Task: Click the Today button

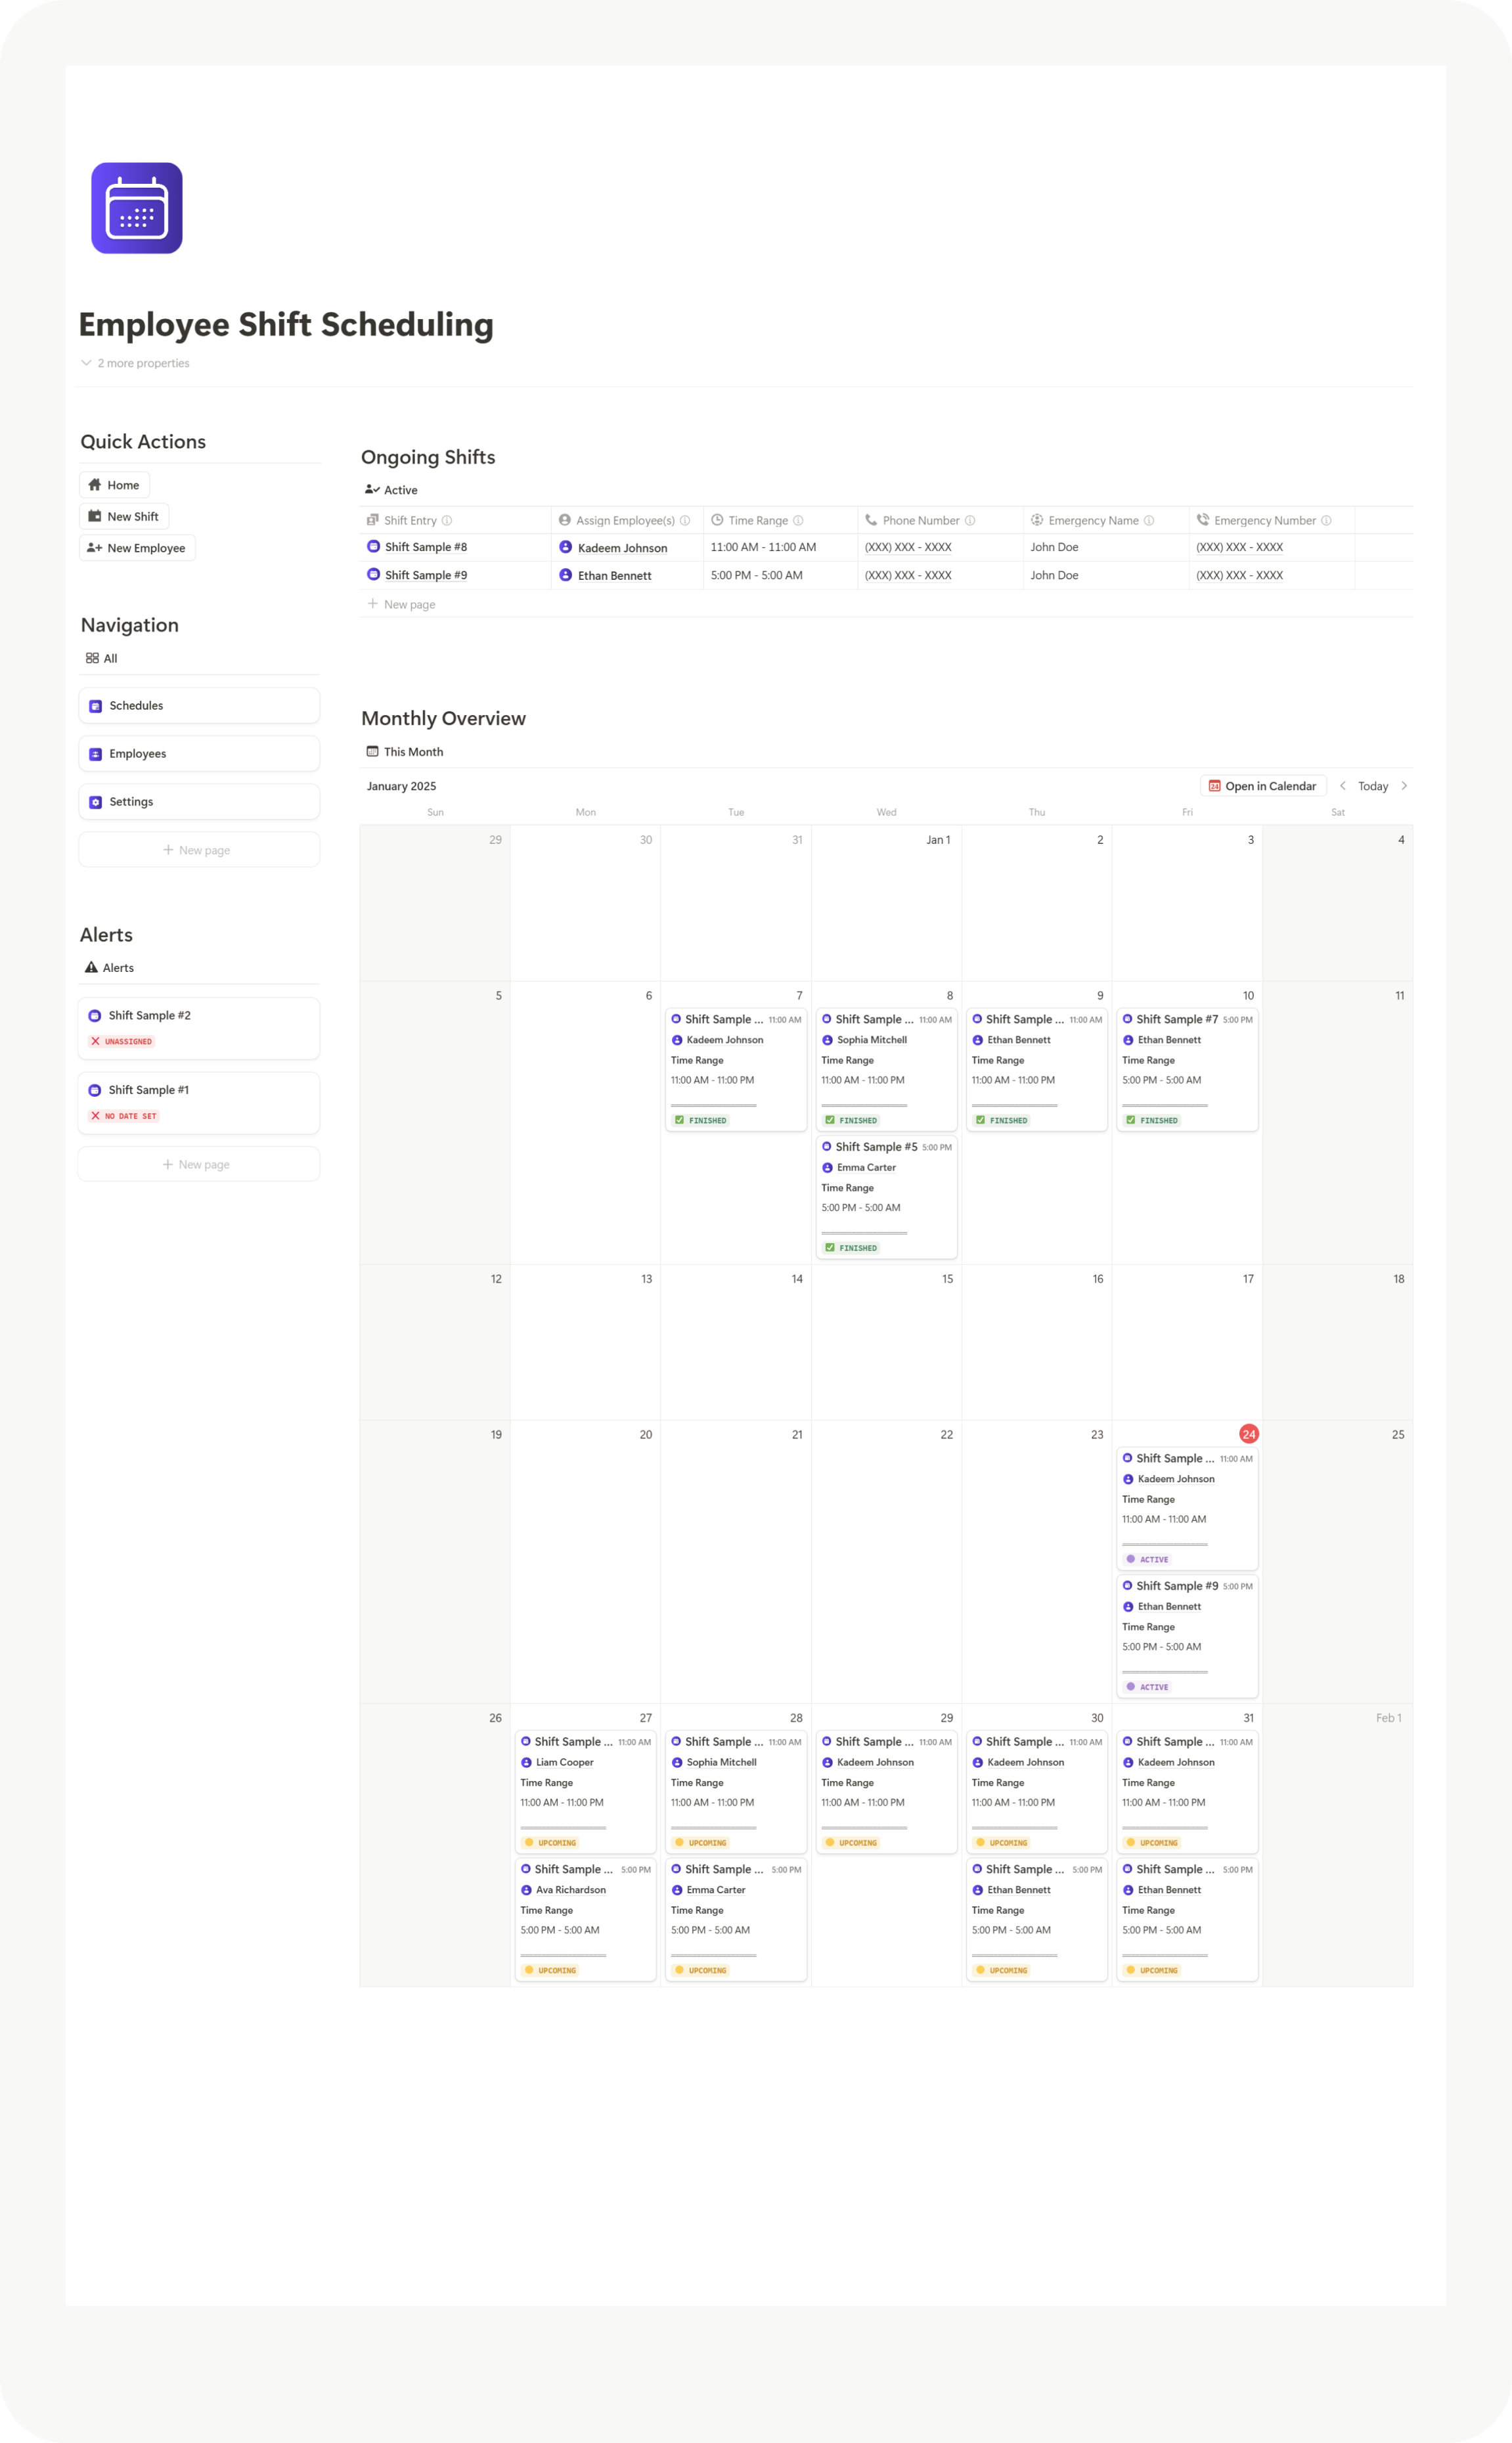Action: (1372, 787)
